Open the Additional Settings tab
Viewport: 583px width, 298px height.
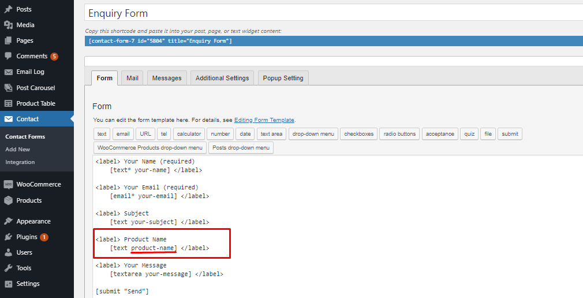click(222, 78)
